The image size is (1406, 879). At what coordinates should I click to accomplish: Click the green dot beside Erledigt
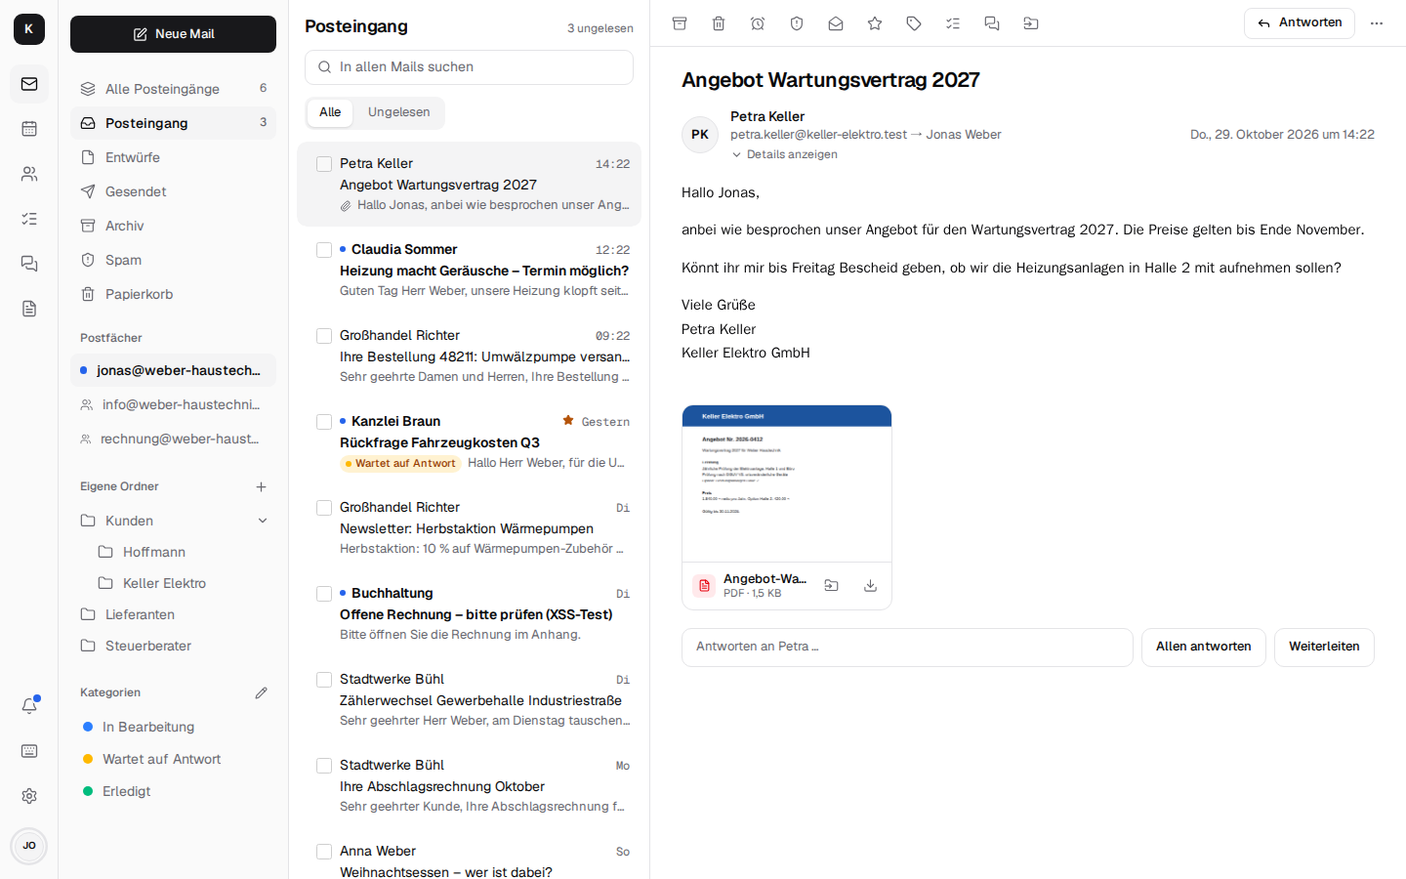[x=88, y=791]
